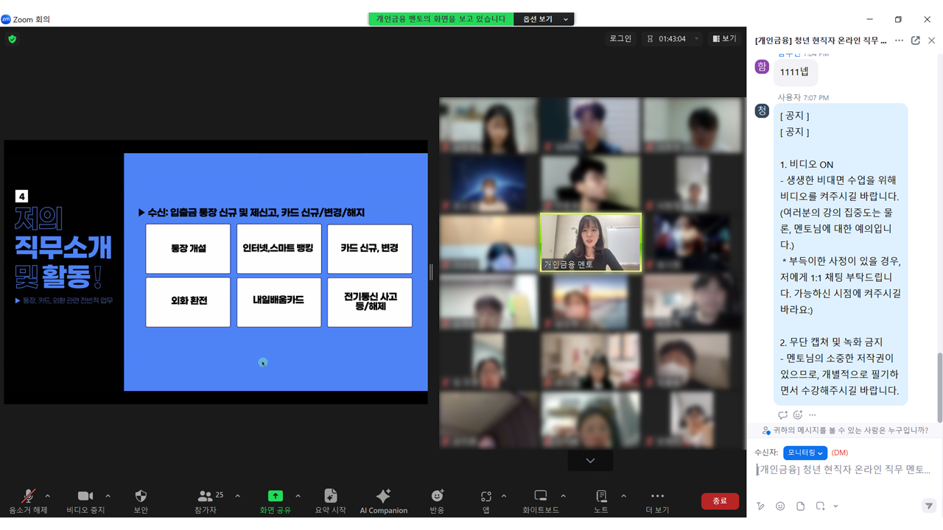Open the 옵션 보기 dropdown
Screen dimensions: 943x530
[544, 19]
